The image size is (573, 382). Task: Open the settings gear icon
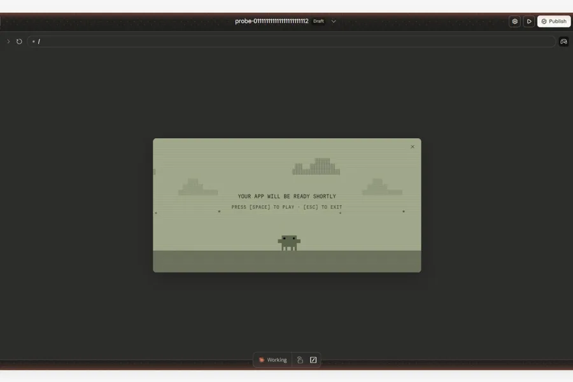coord(514,21)
